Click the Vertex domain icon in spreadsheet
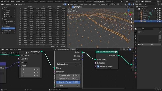 5,10
